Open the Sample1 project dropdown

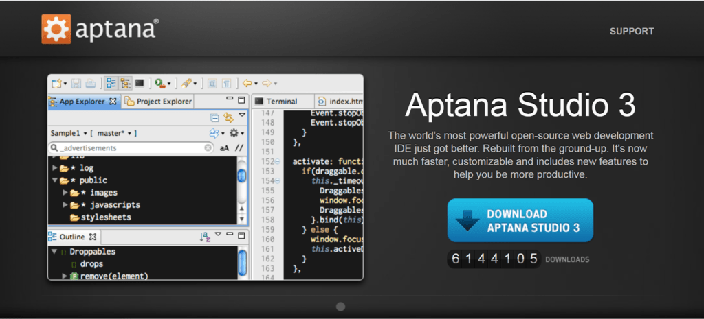[x=68, y=134]
